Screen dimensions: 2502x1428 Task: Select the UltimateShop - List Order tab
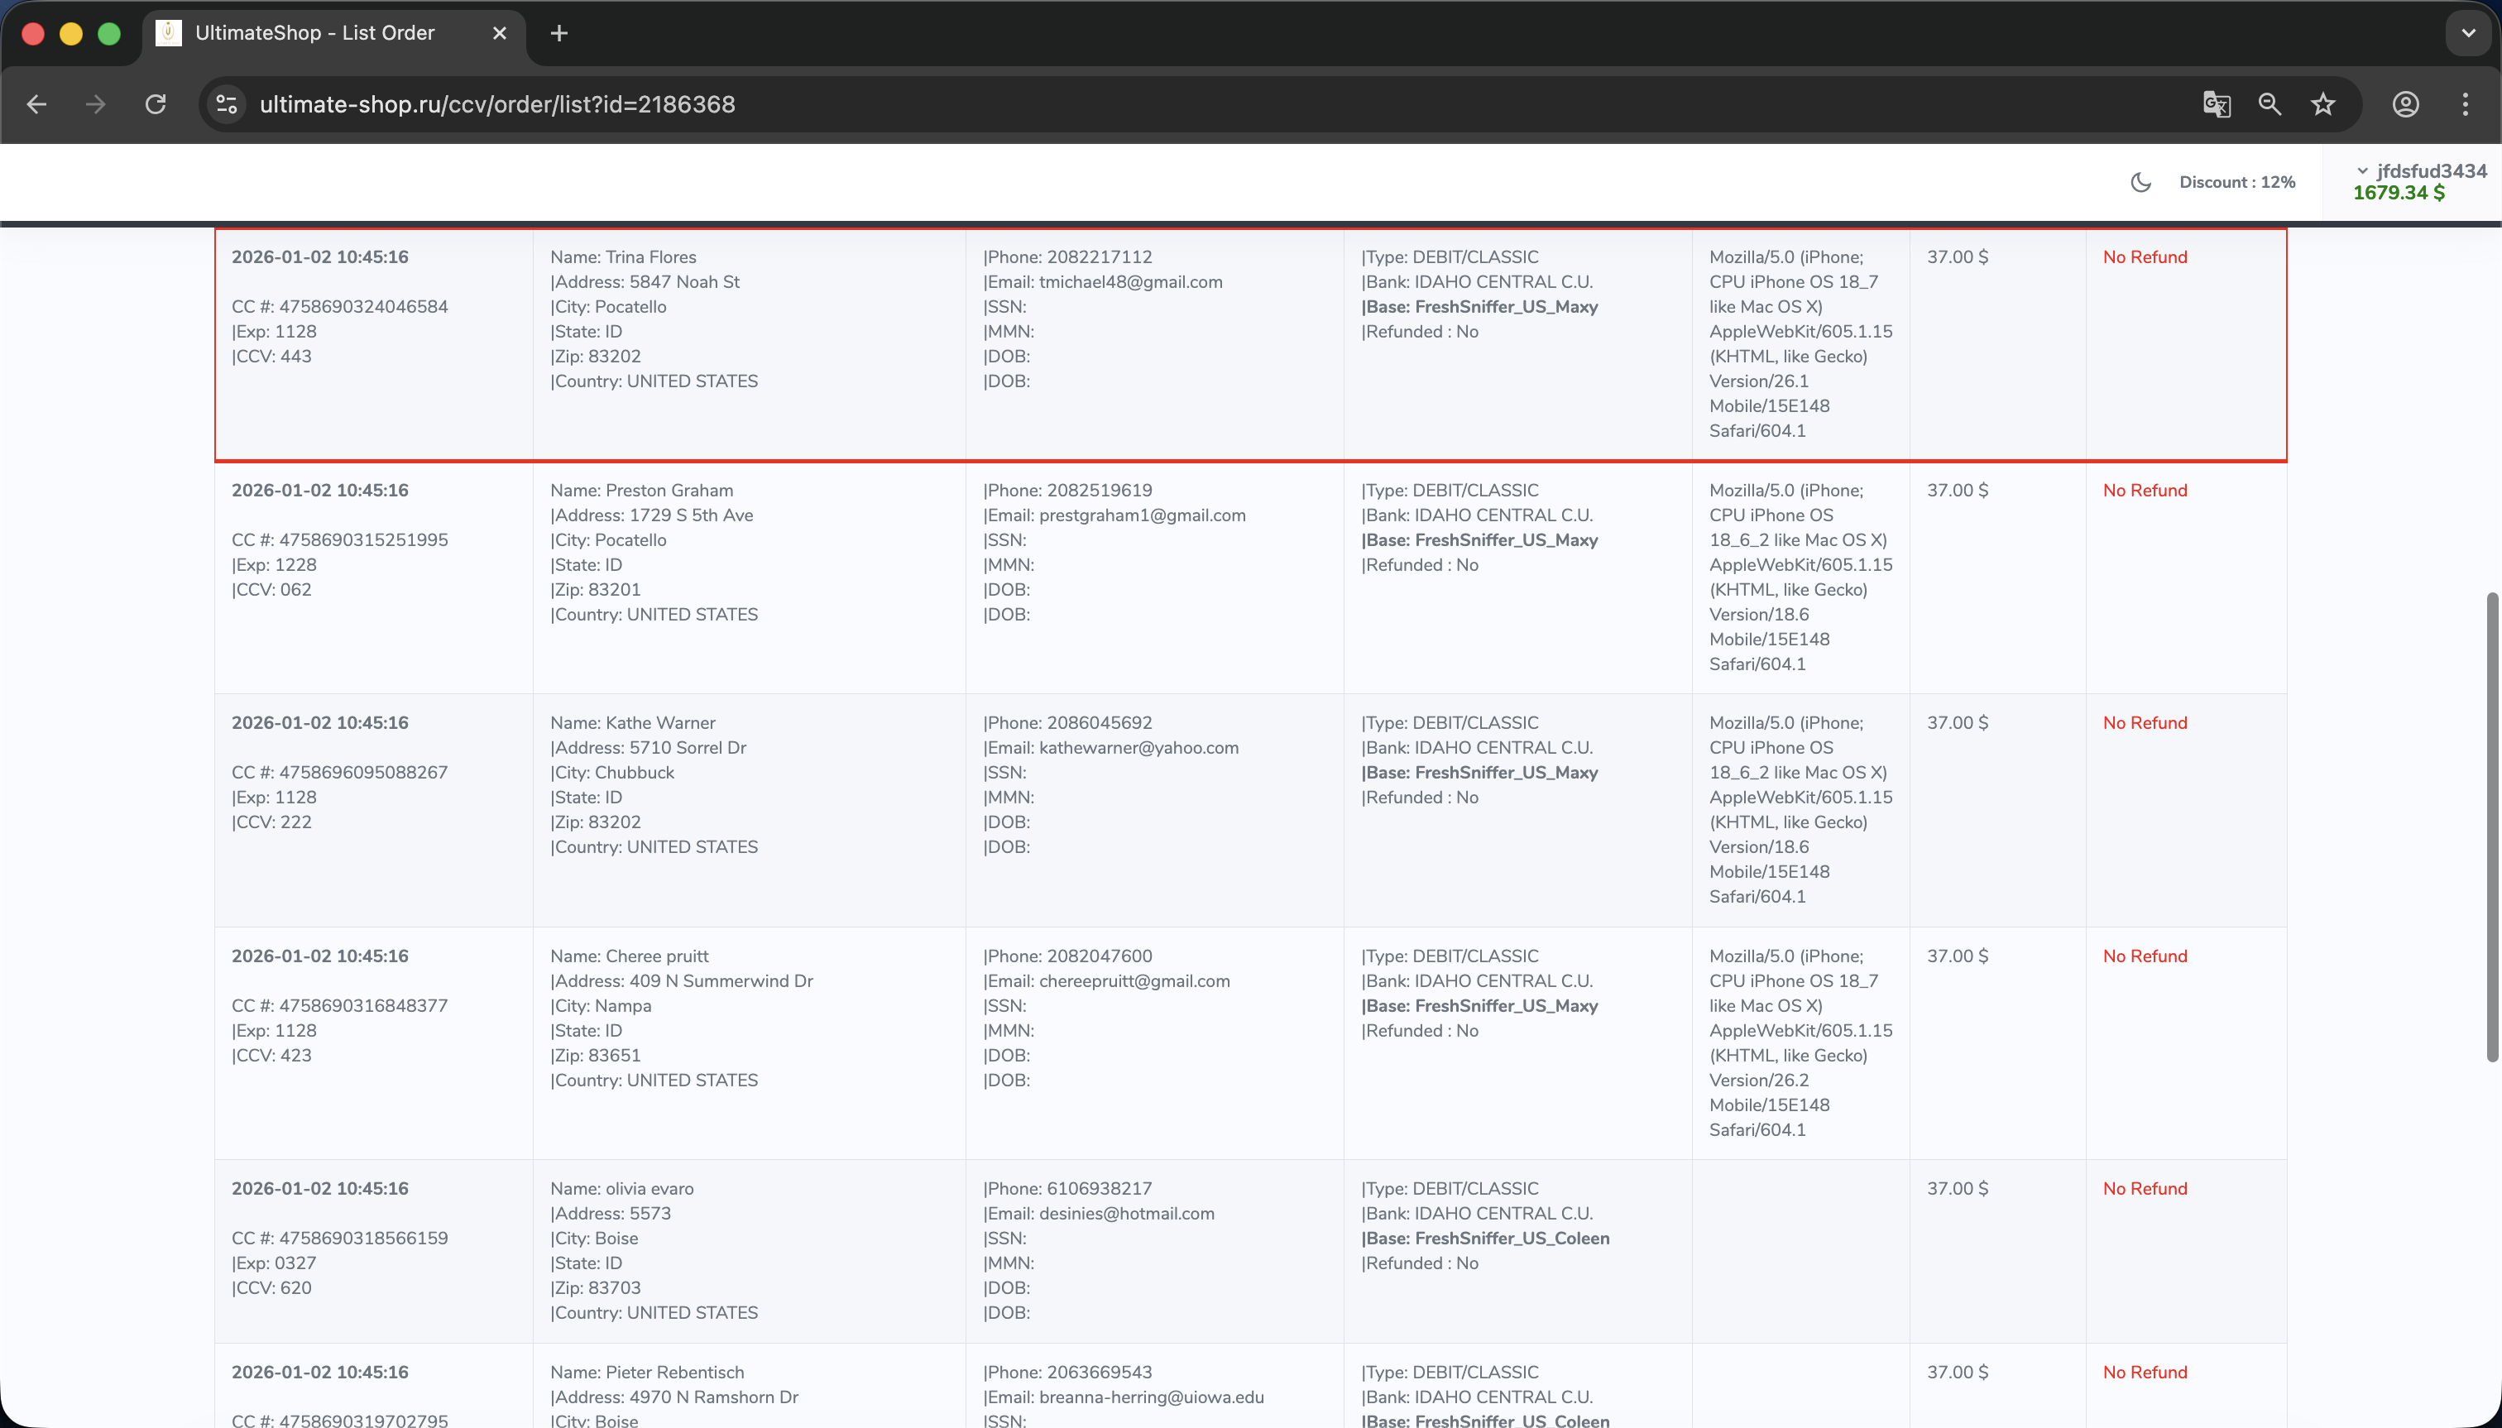[x=314, y=33]
